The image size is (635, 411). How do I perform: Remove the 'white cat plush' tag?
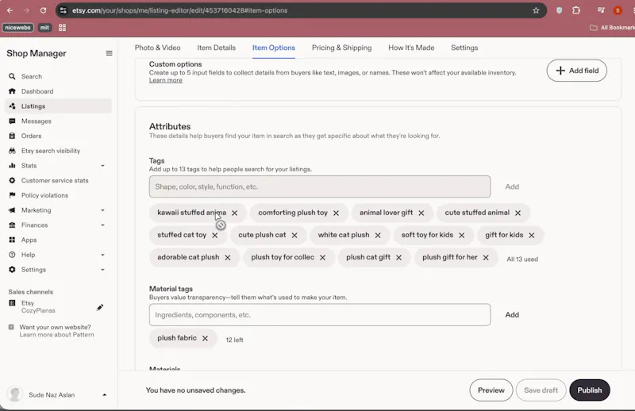pos(378,236)
